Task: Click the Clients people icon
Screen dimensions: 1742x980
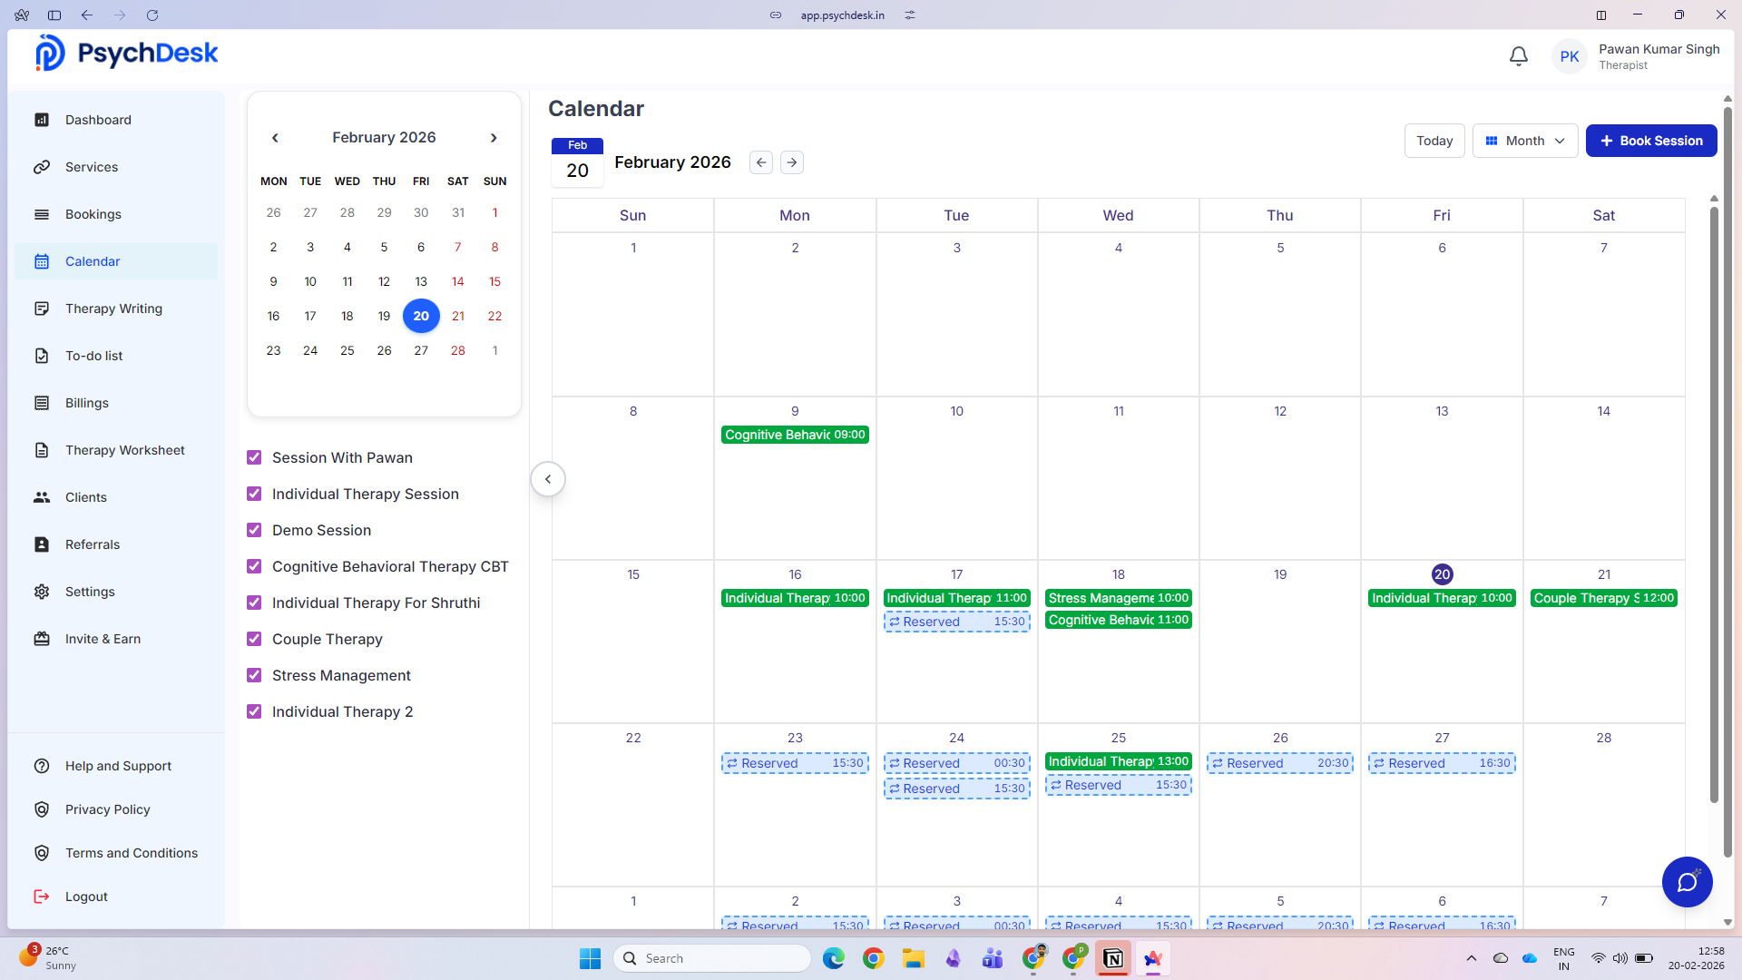Action: [x=42, y=497]
